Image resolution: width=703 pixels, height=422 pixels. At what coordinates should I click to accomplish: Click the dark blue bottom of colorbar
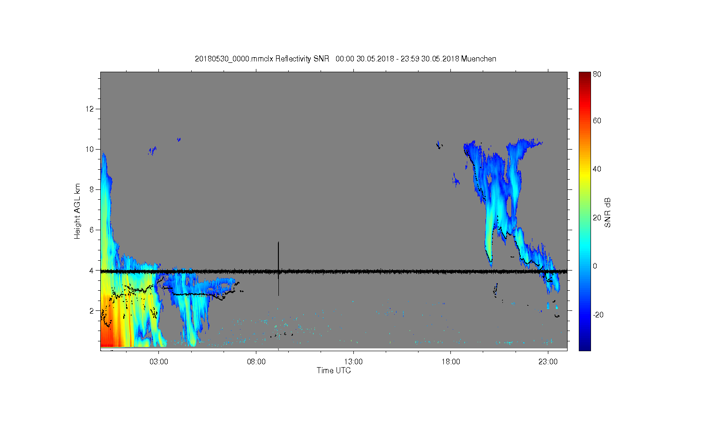point(584,346)
